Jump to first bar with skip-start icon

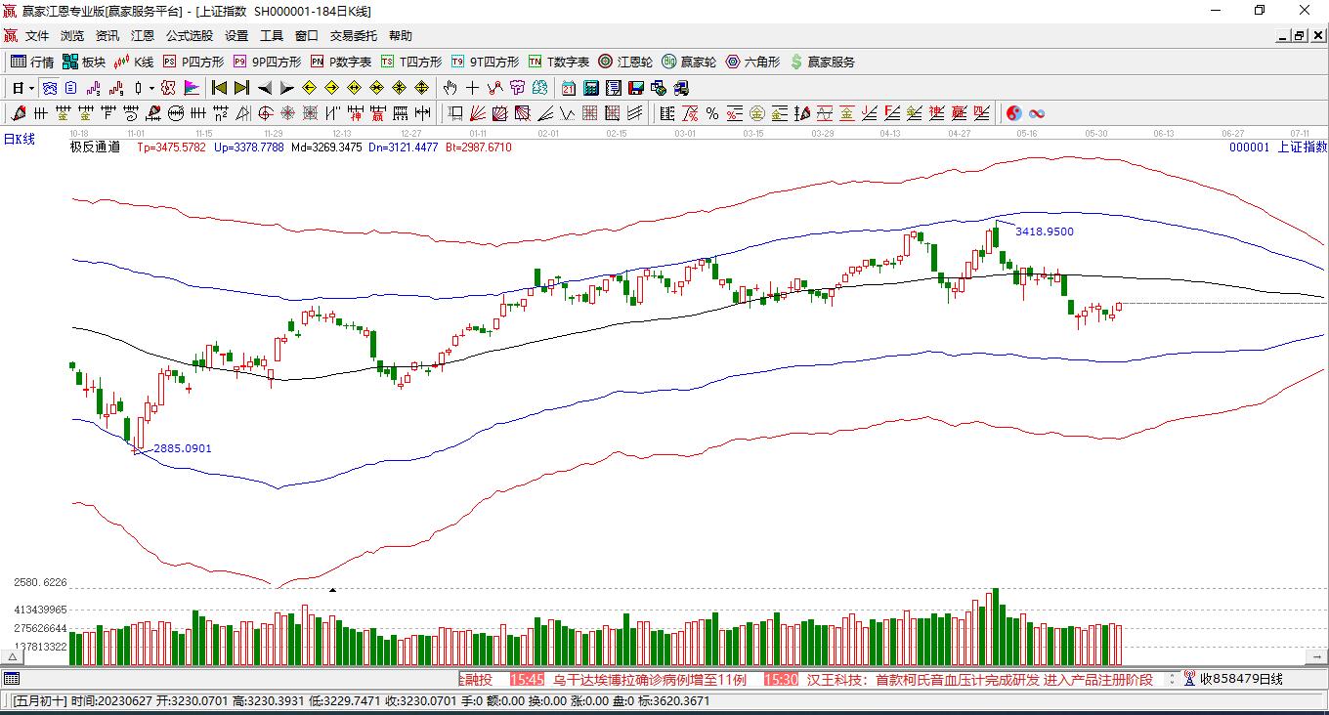tap(219, 88)
